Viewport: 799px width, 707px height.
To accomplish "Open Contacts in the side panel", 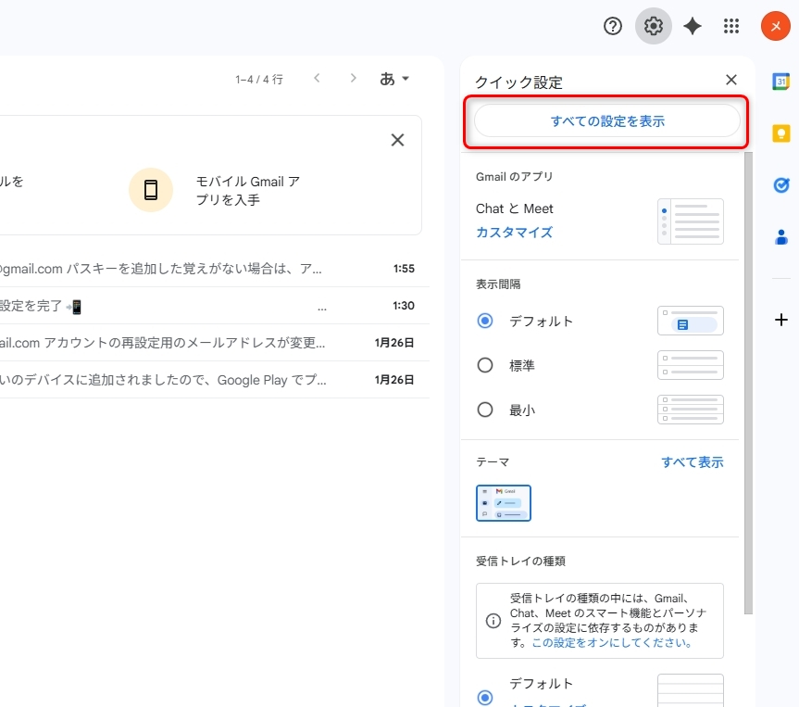I will tap(780, 237).
